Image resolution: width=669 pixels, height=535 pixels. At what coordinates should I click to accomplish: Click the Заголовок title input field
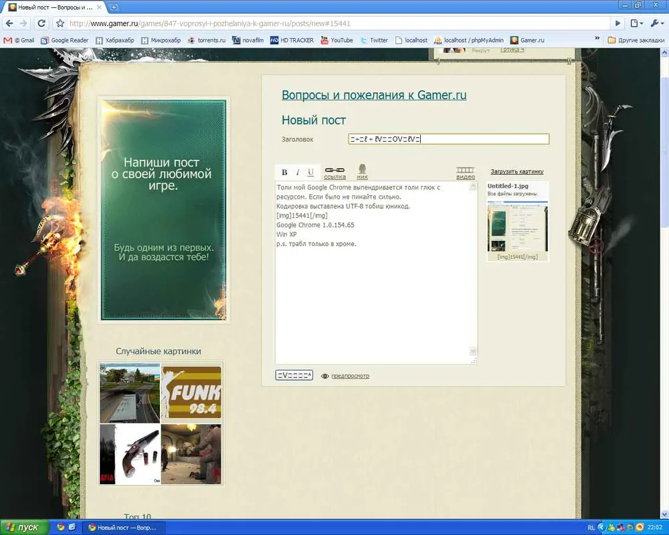[448, 139]
